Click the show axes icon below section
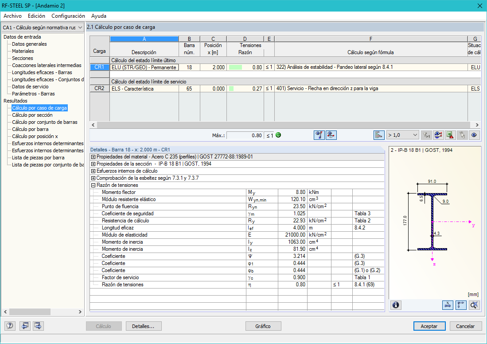The image size is (487, 344). [461, 305]
